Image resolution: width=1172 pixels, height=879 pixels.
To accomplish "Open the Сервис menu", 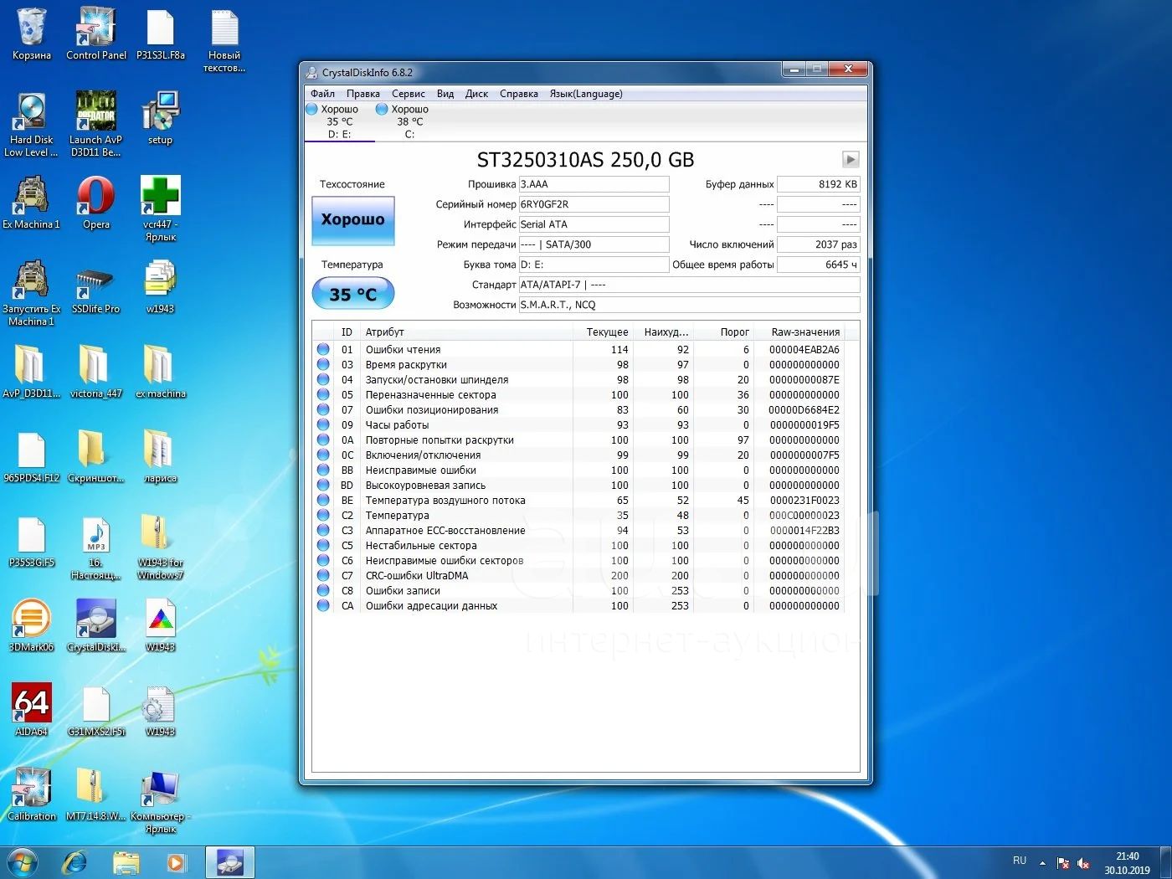I will [x=409, y=94].
